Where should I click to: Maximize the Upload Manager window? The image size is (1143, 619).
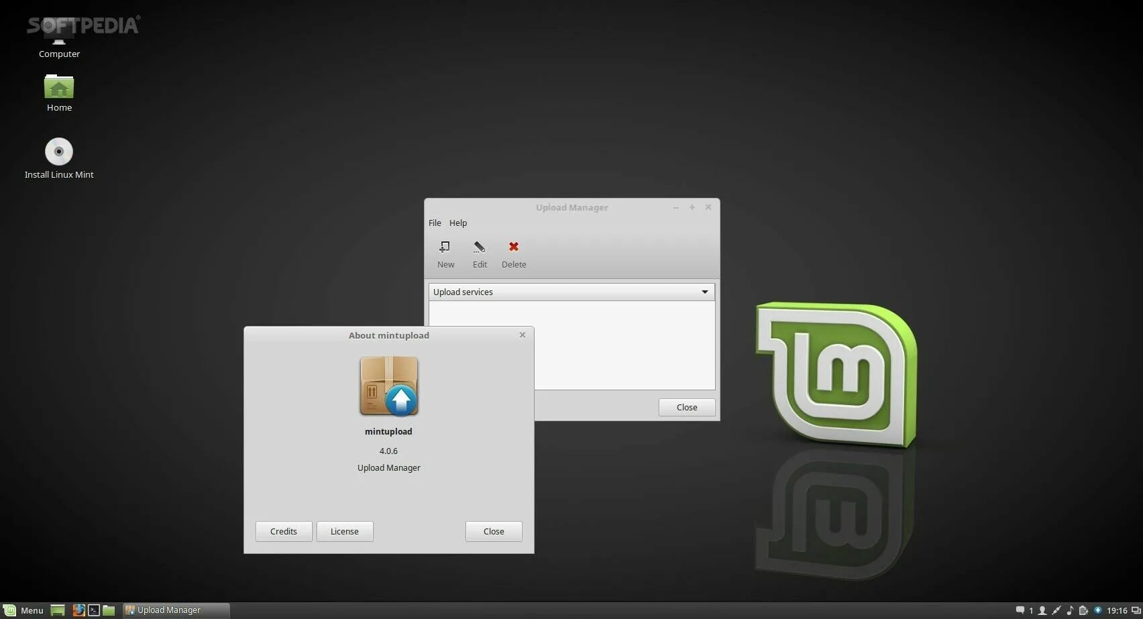pyautogui.click(x=692, y=207)
